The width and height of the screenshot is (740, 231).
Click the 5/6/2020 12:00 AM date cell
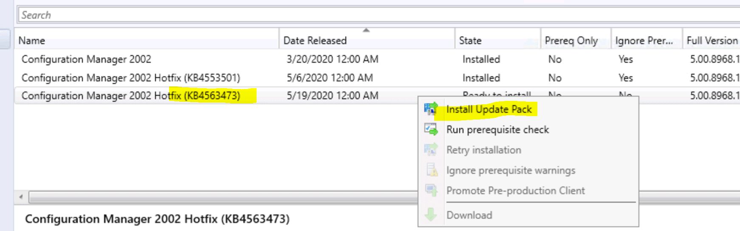(330, 78)
